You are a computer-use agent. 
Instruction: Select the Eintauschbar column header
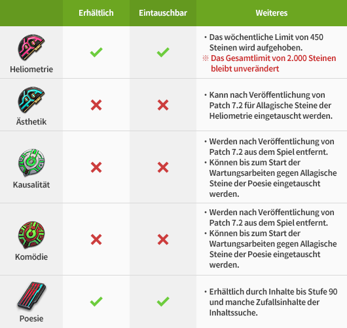point(163,13)
